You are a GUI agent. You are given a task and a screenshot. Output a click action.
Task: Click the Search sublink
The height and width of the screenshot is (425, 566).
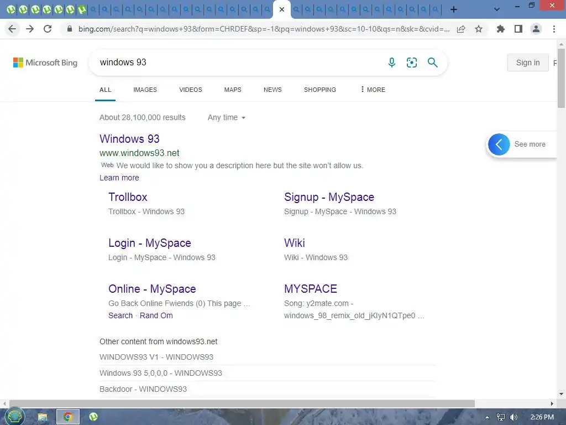(120, 315)
